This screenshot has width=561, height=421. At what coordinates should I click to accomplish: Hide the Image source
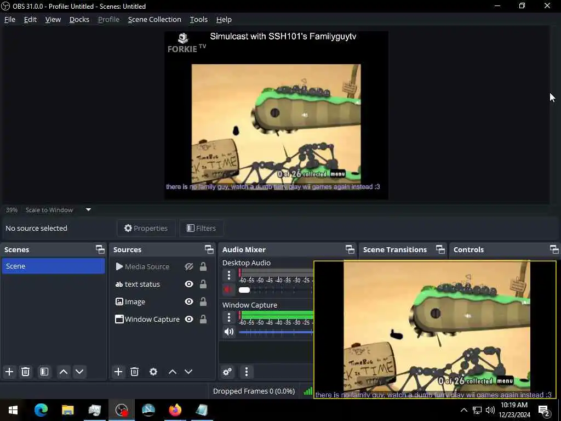tap(189, 302)
